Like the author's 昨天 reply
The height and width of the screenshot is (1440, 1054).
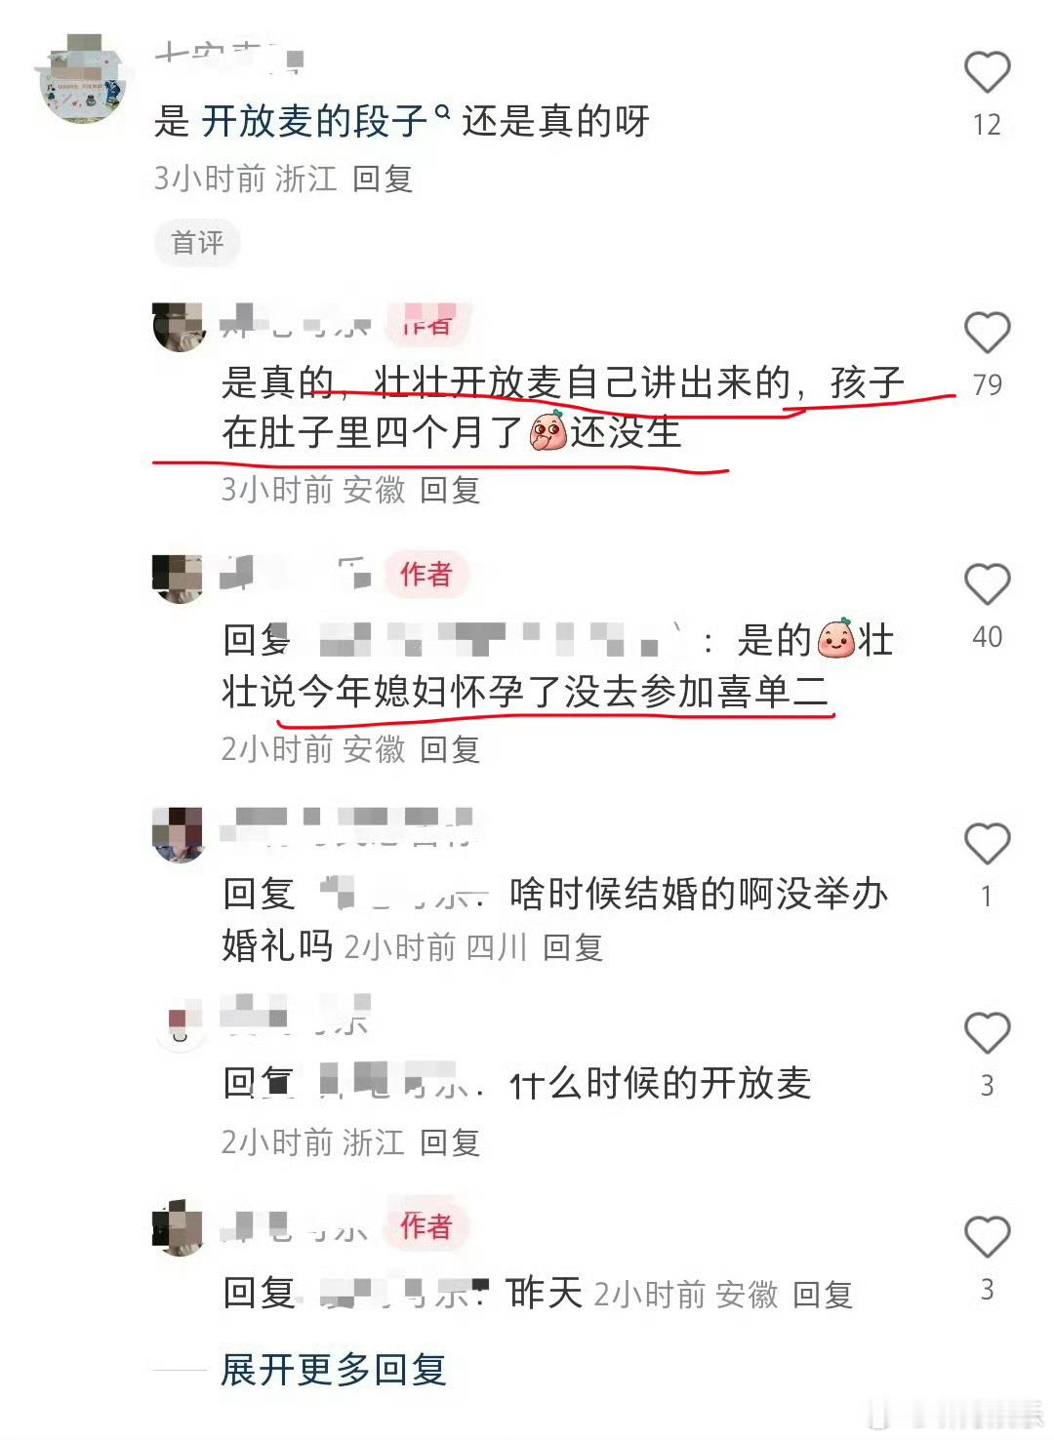[987, 1237]
